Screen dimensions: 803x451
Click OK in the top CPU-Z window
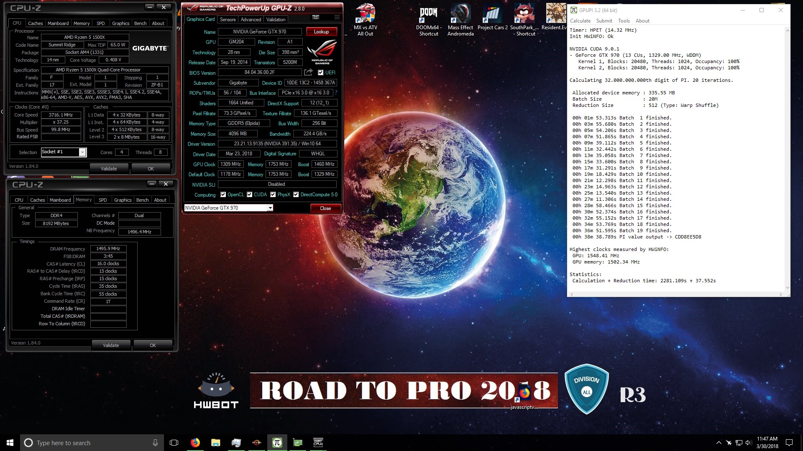click(151, 169)
